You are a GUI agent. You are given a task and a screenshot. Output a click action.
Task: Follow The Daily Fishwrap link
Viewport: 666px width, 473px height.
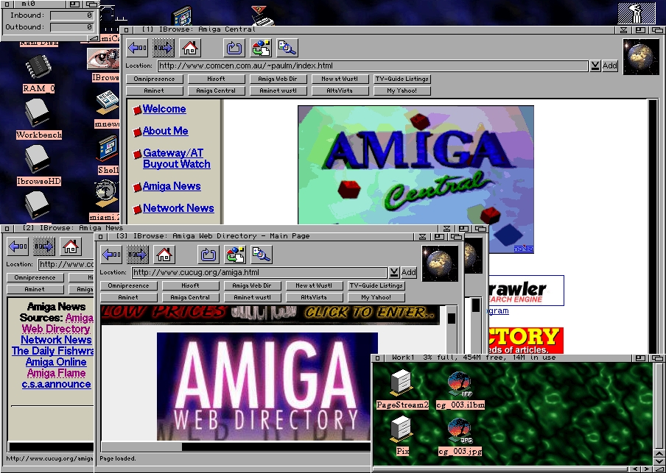click(x=53, y=351)
